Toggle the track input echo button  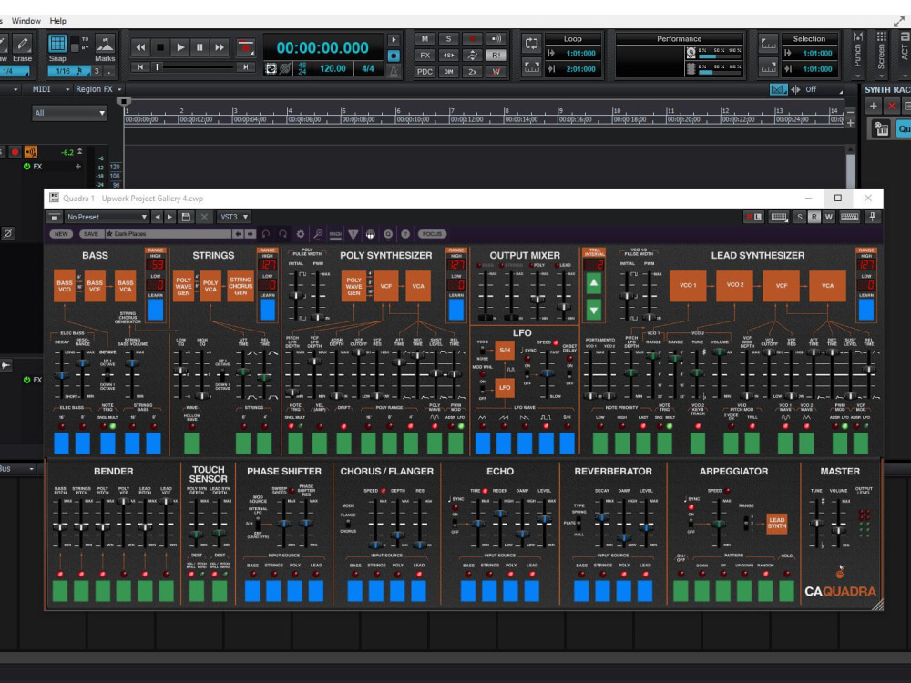(x=31, y=152)
